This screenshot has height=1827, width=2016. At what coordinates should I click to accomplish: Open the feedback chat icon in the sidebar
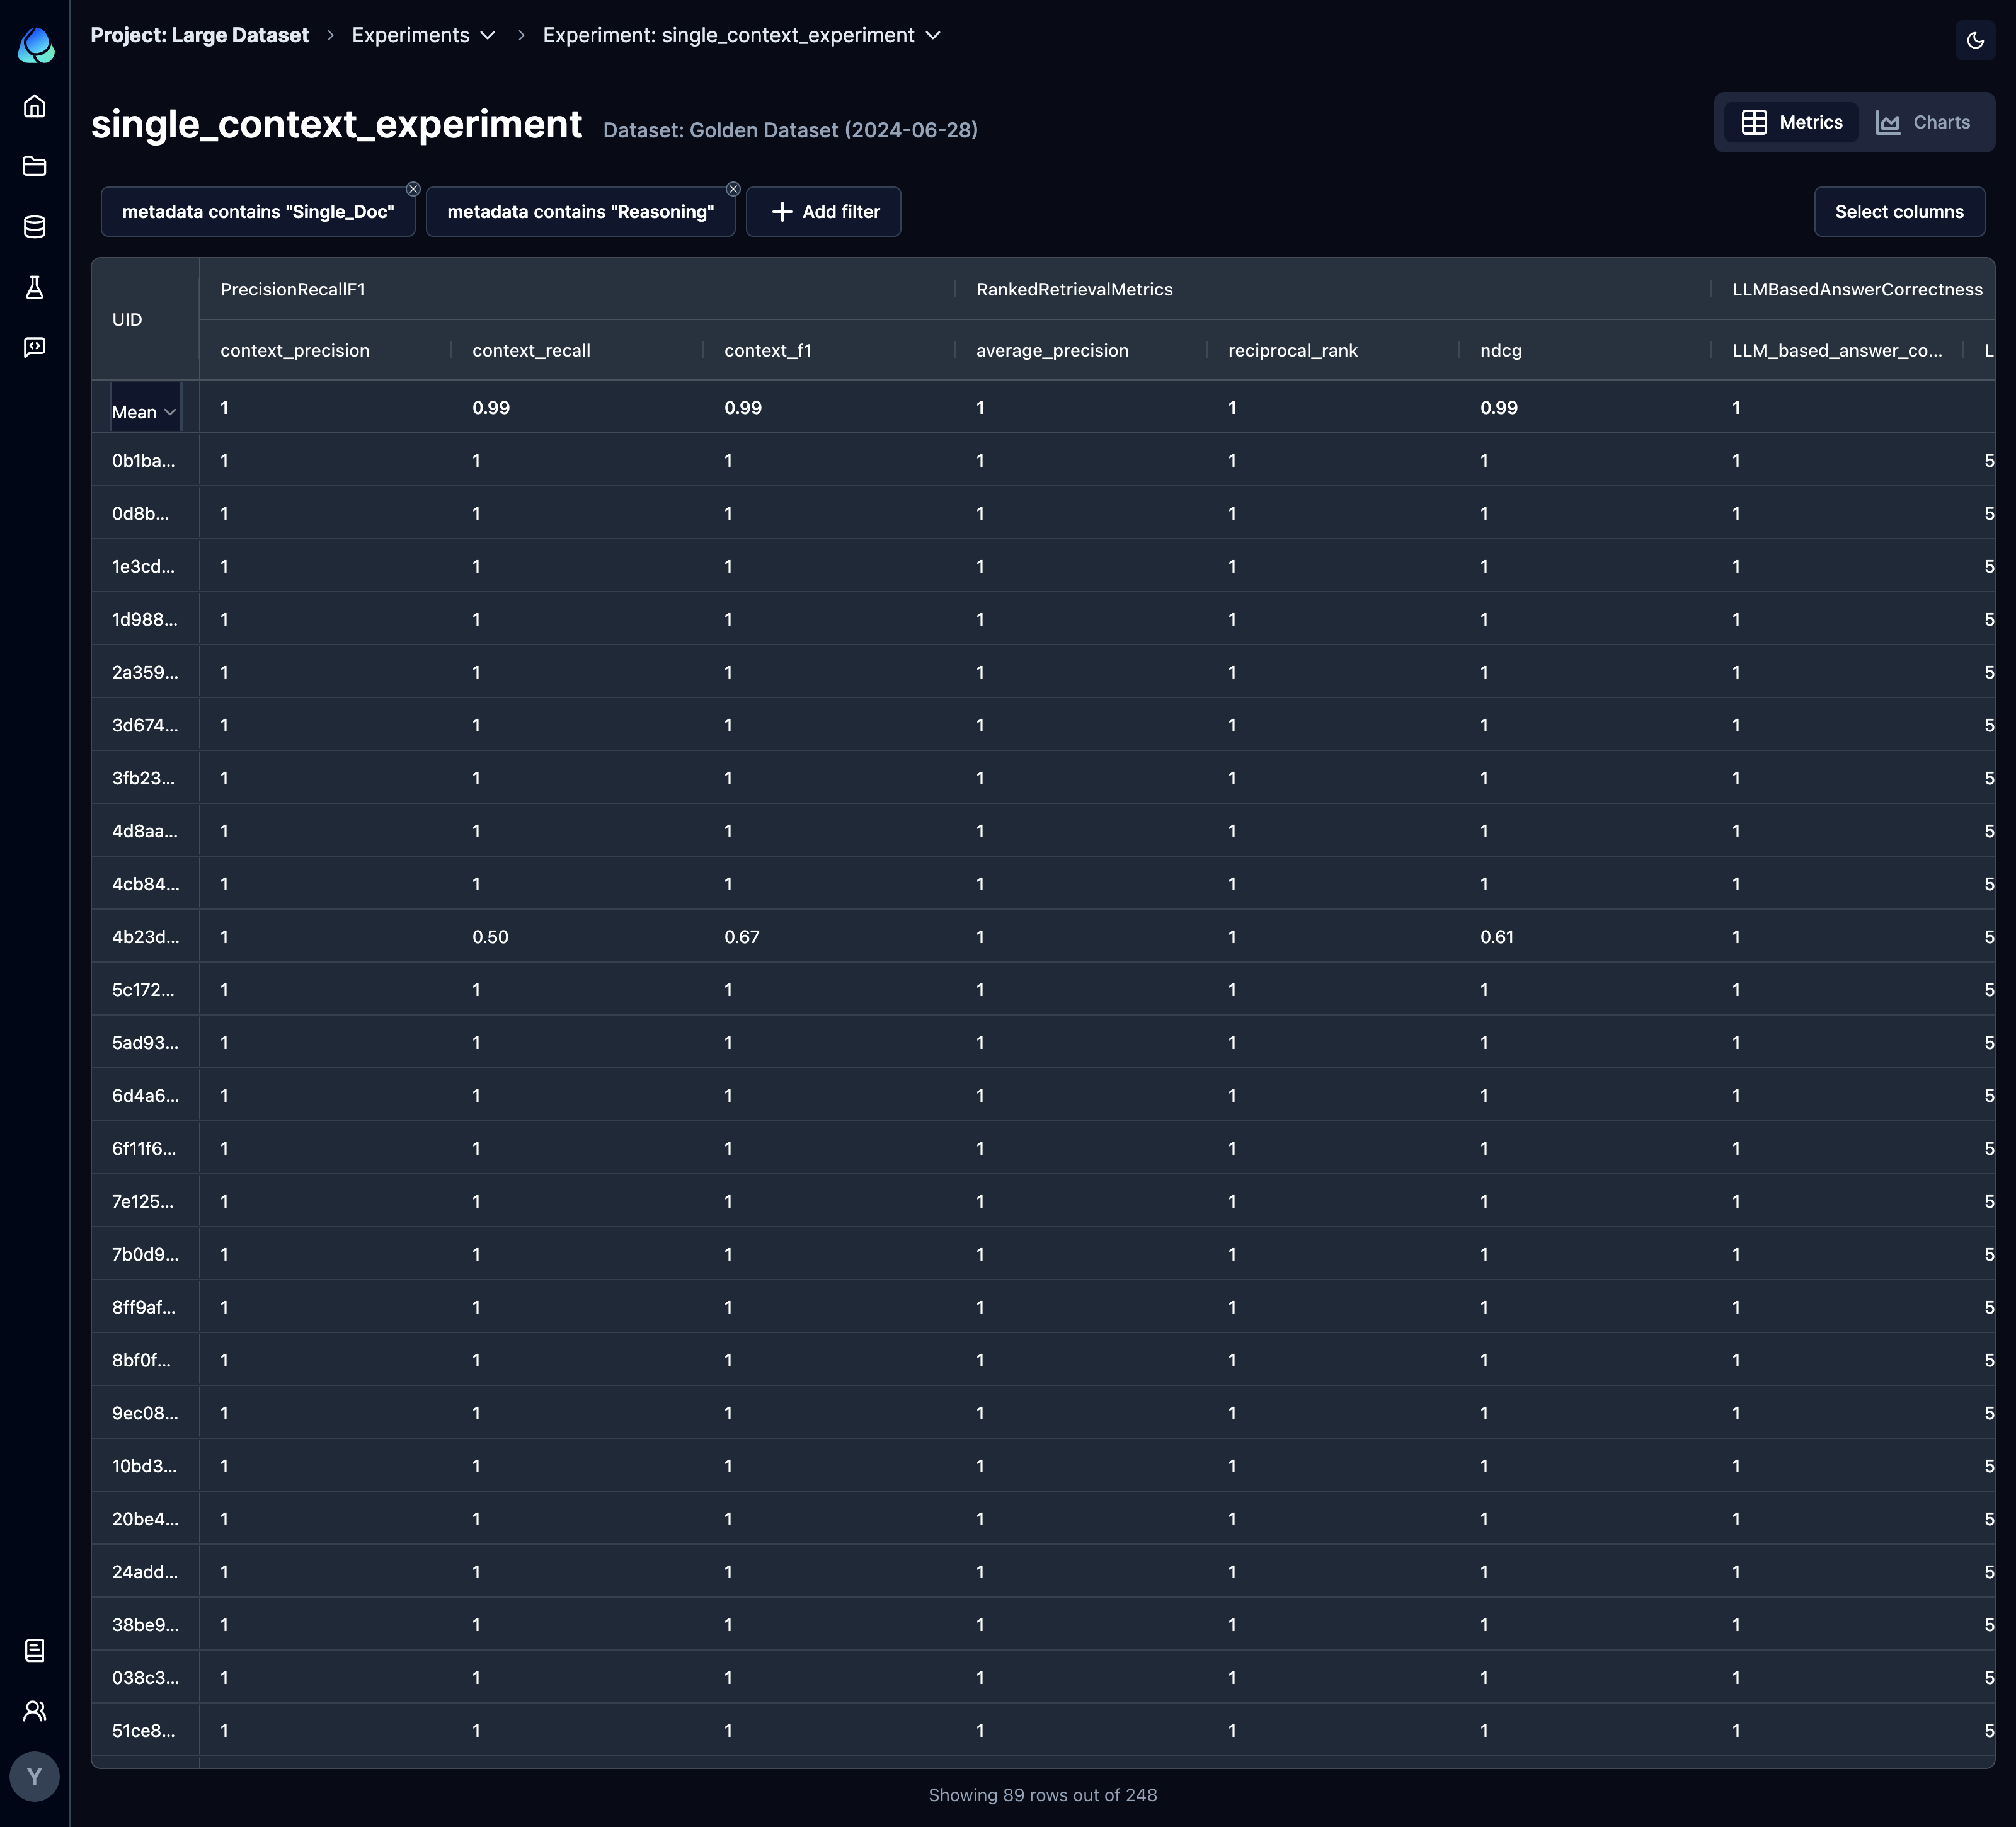35,347
